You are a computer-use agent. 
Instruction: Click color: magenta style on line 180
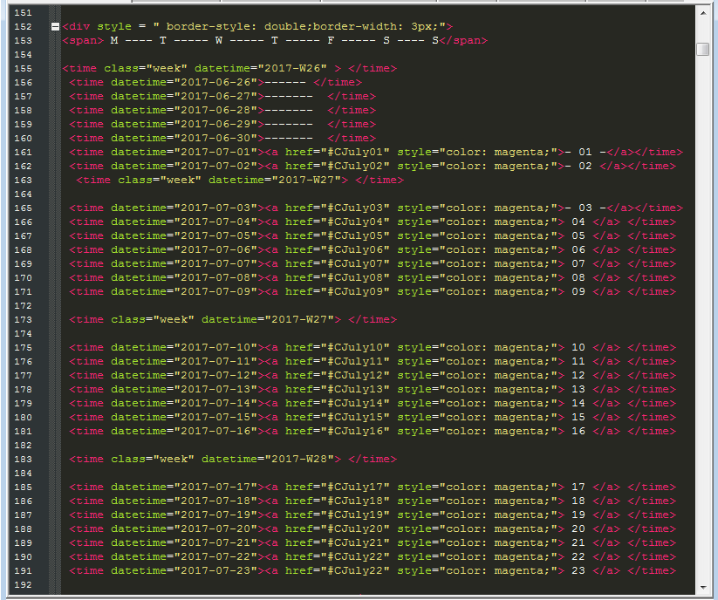click(x=501, y=418)
